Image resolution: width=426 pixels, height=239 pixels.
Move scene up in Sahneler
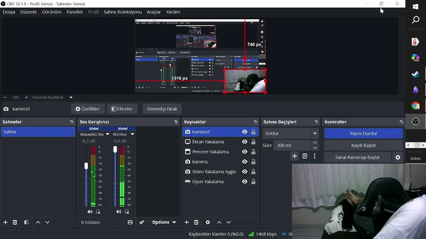click(38, 222)
